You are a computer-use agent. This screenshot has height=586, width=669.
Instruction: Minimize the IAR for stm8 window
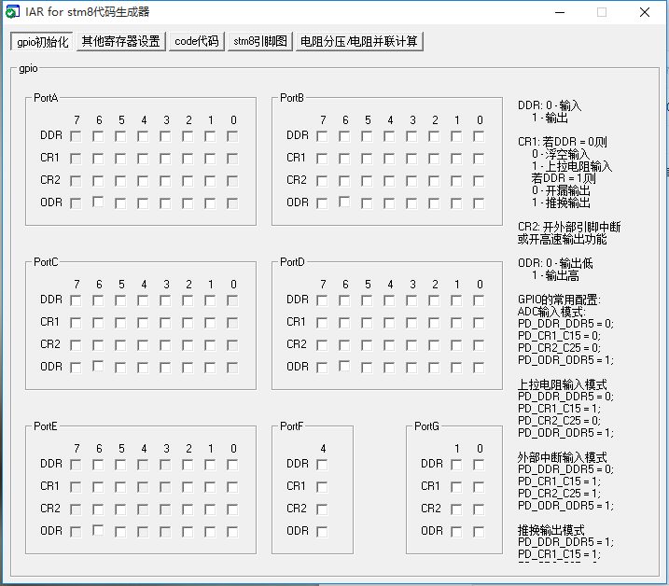[x=560, y=12]
